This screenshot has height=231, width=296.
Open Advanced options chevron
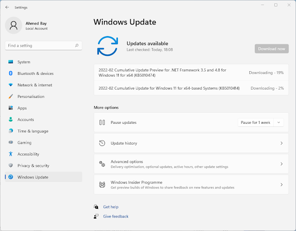[x=282, y=164]
